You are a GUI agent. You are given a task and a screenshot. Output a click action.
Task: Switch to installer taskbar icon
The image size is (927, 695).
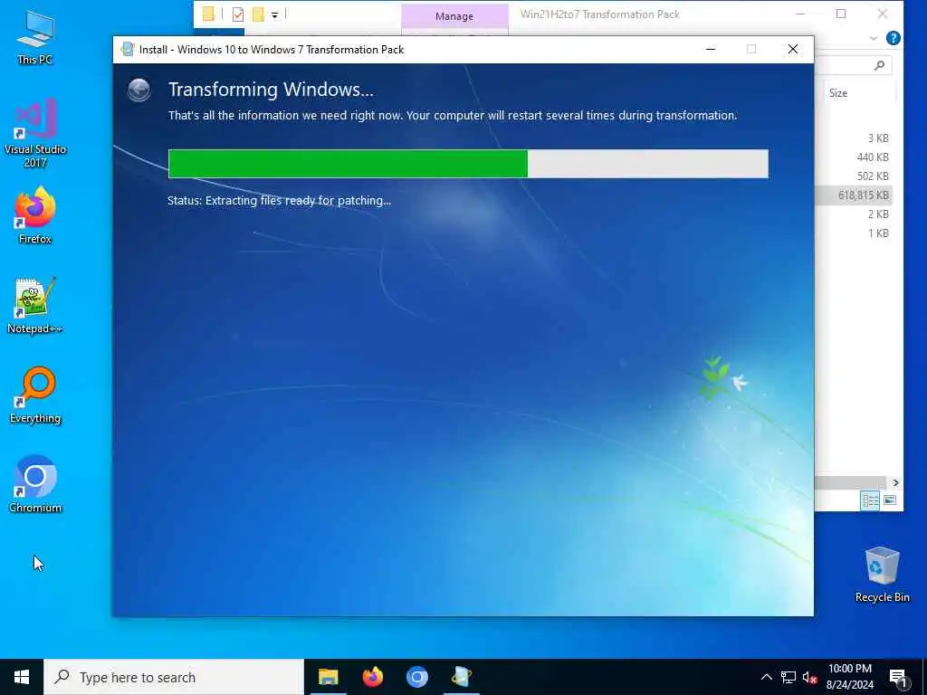461,677
